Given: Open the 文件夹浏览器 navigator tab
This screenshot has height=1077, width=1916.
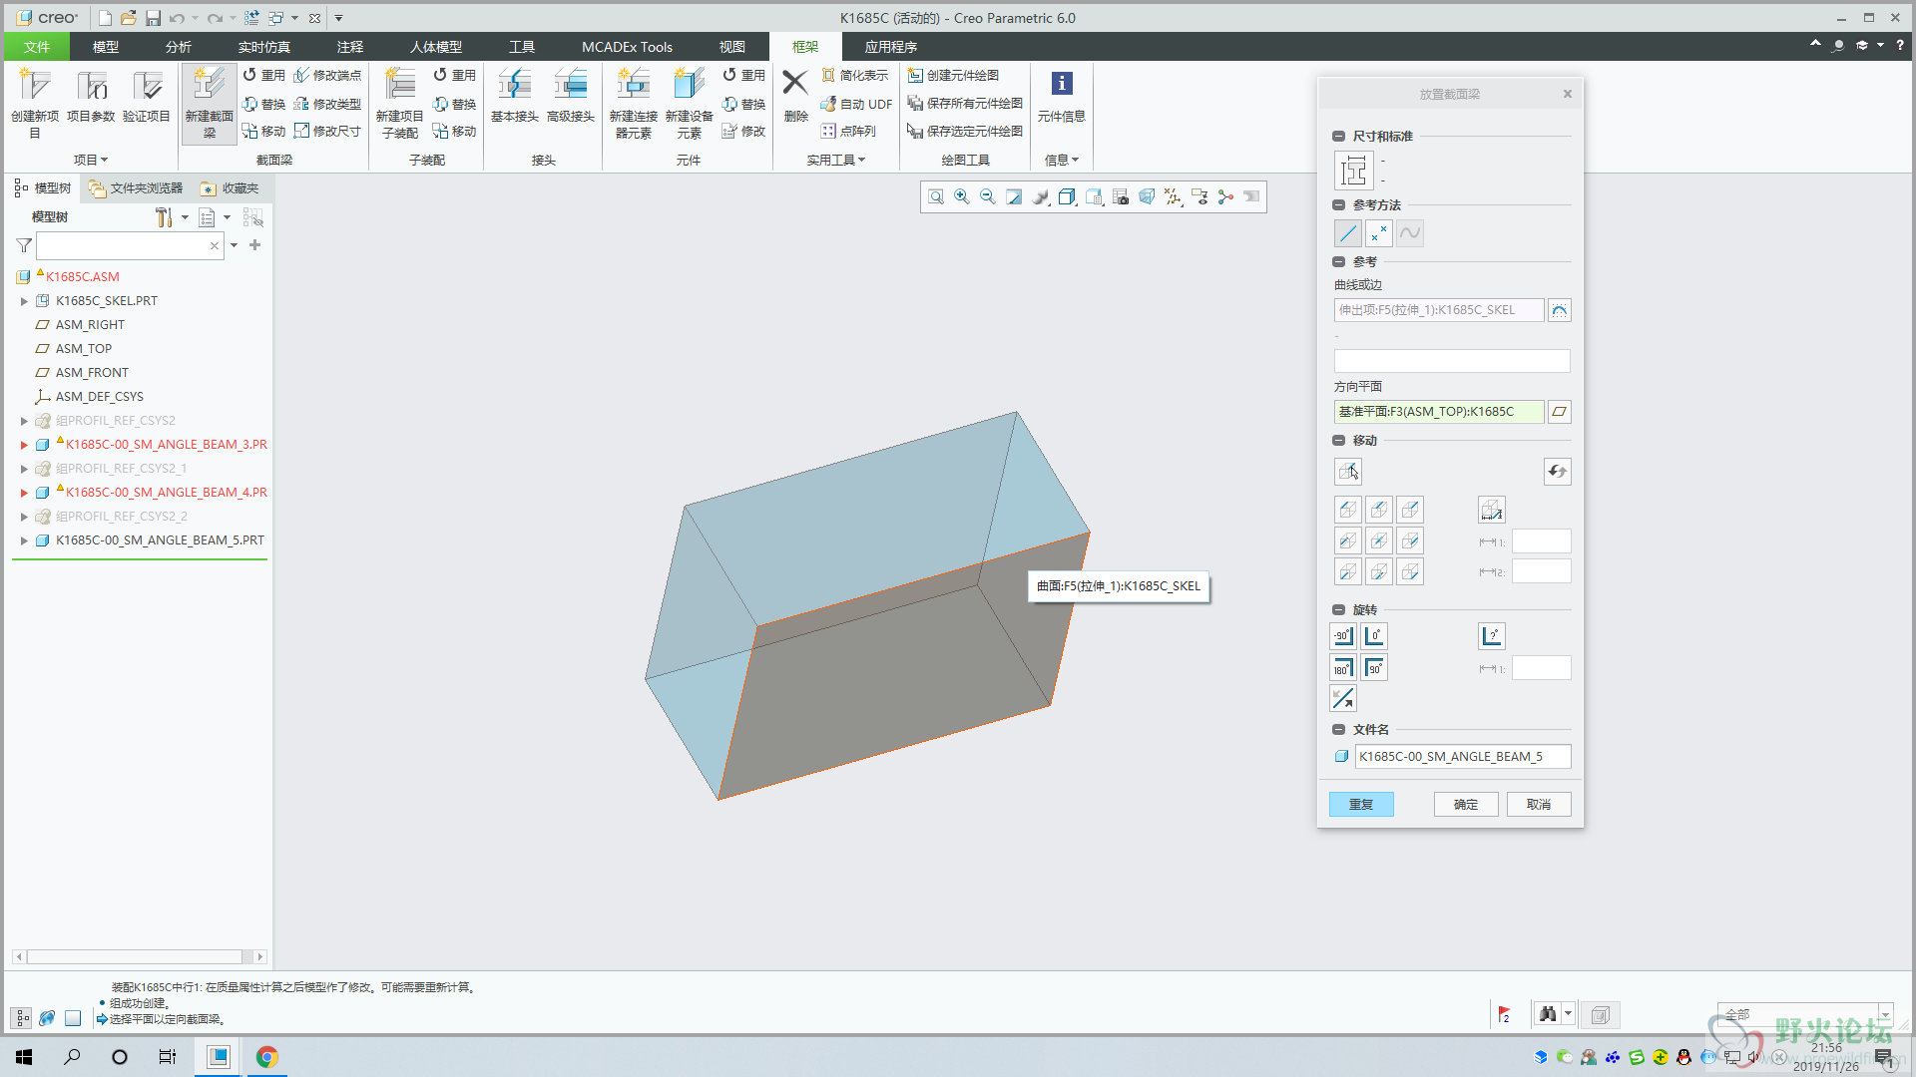Looking at the screenshot, I should pyautogui.click(x=136, y=188).
